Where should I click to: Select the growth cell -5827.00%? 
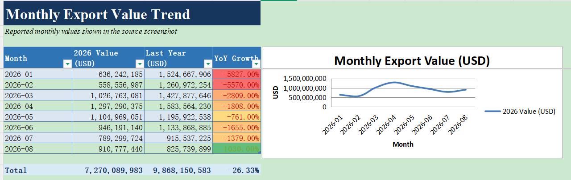pos(237,74)
